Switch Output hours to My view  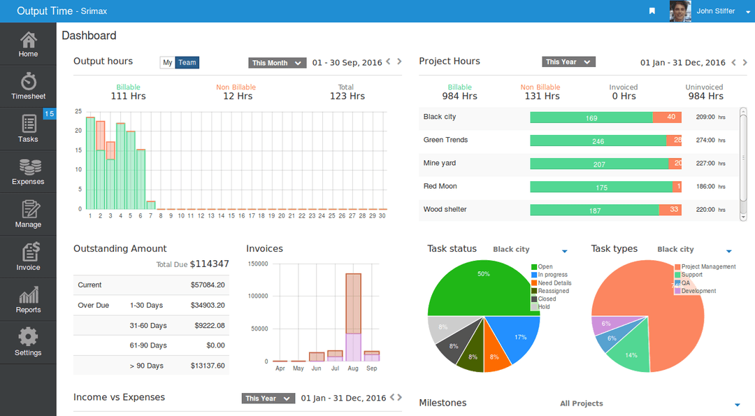167,63
